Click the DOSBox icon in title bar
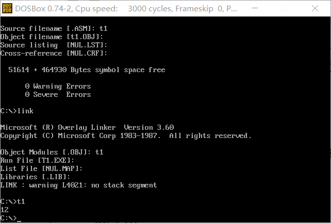This screenshot has width=331, height=223. (7, 8)
